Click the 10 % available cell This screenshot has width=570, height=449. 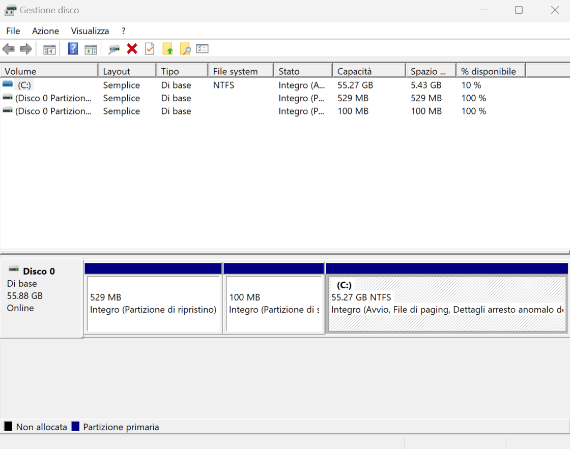coord(471,85)
